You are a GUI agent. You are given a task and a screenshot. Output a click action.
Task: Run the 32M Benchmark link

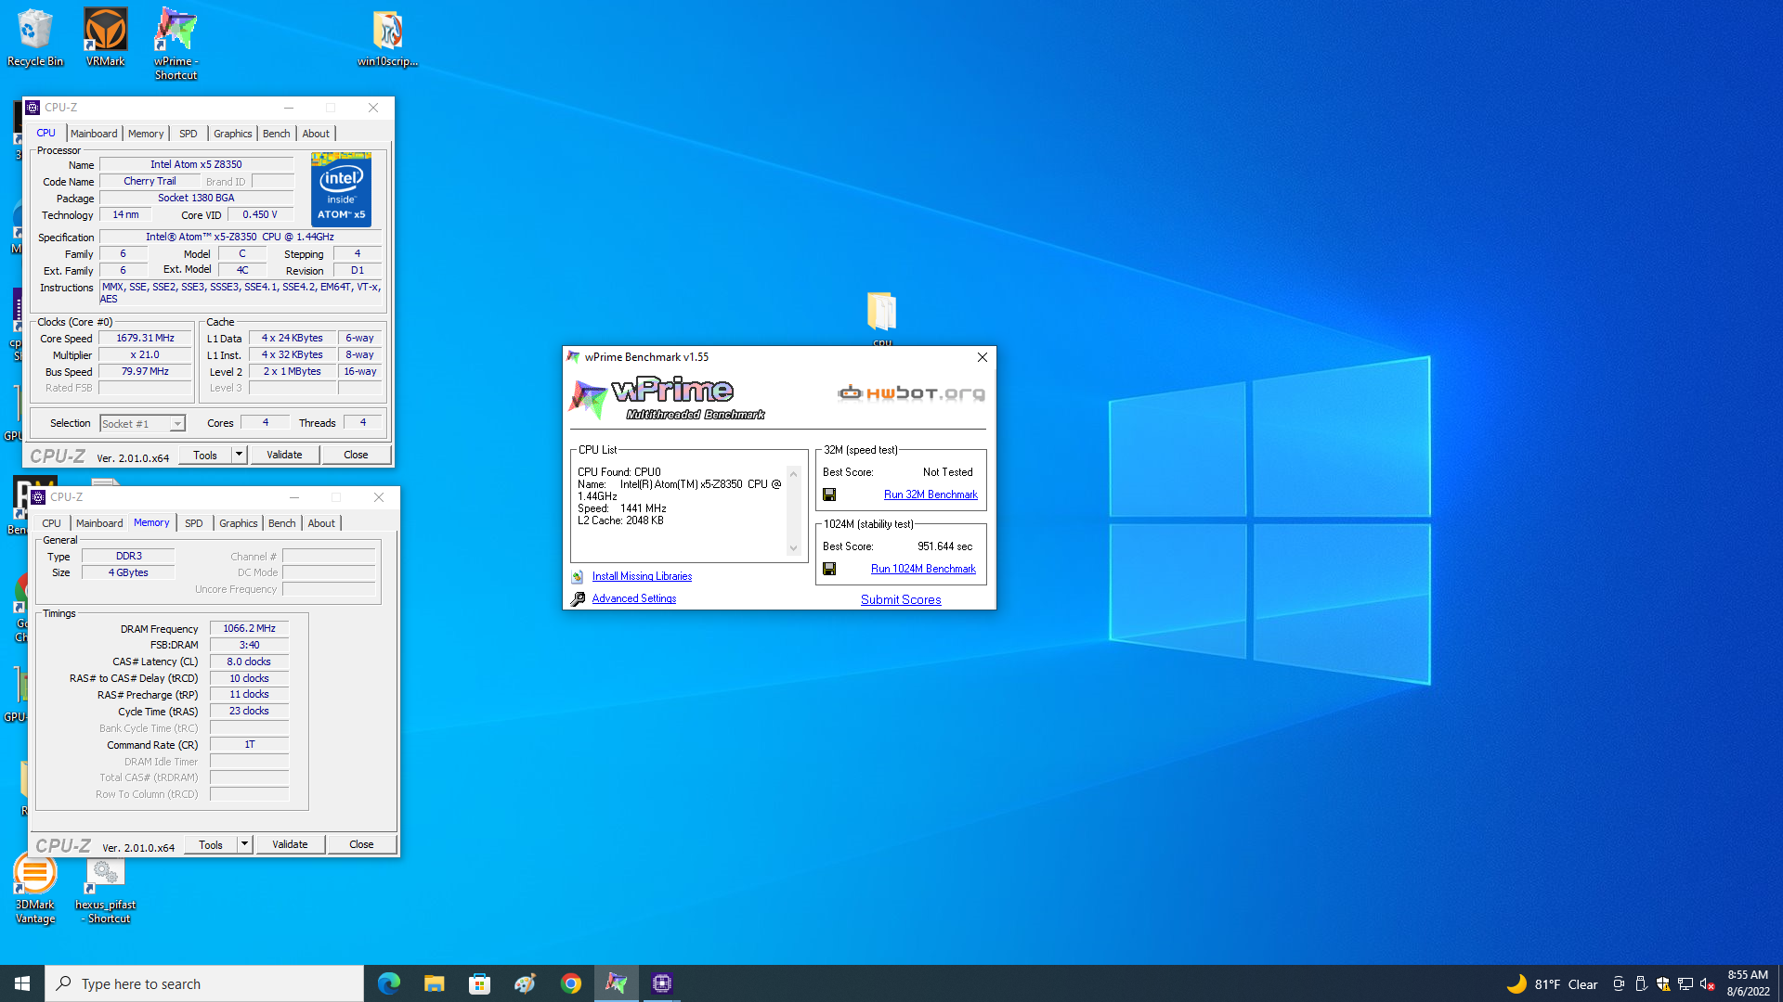pyautogui.click(x=931, y=495)
